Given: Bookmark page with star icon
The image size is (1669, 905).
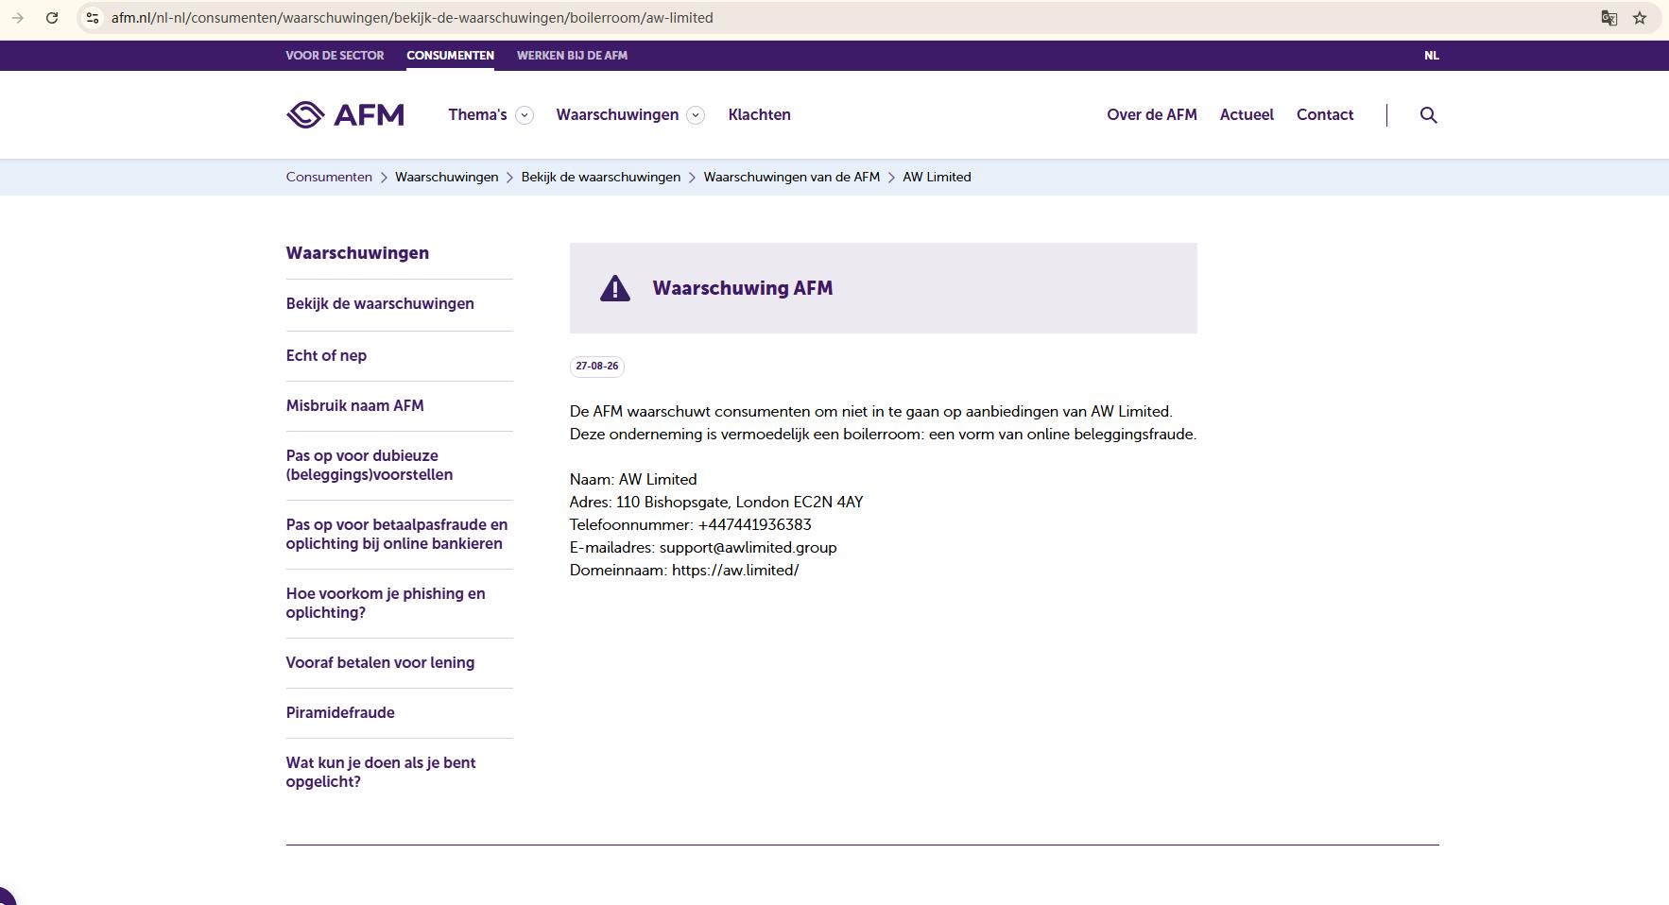Looking at the screenshot, I should tap(1640, 18).
